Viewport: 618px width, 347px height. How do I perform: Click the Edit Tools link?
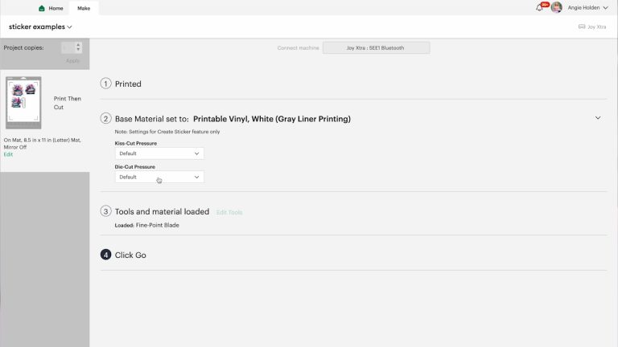point(229,212)
